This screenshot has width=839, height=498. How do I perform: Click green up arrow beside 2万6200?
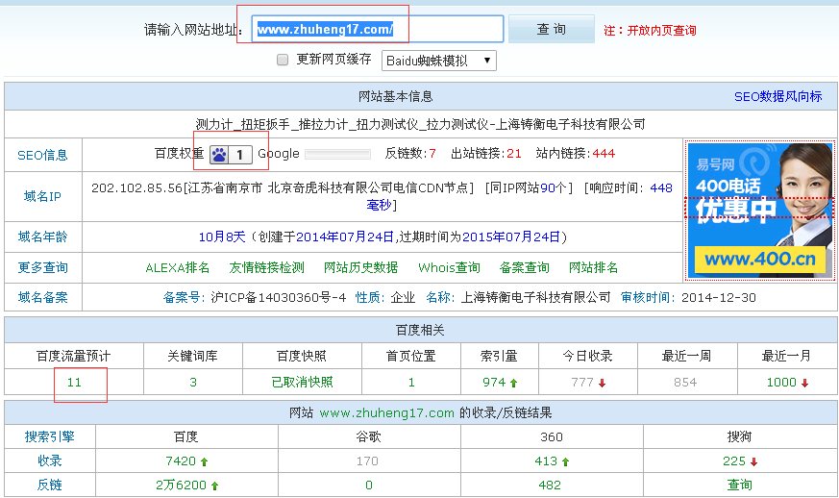pyautogui.click(x=214, y=486)
